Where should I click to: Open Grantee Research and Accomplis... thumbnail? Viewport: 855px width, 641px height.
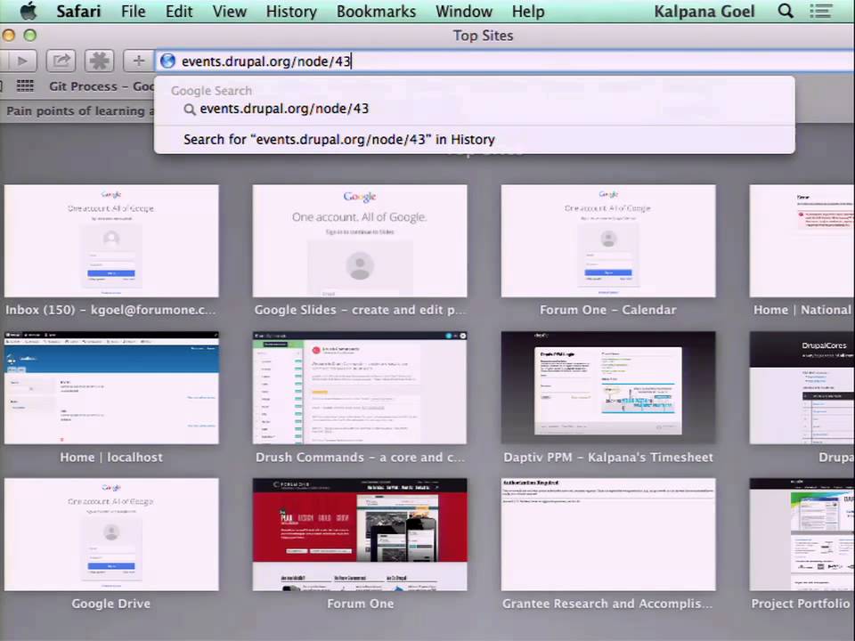[608, 535]
